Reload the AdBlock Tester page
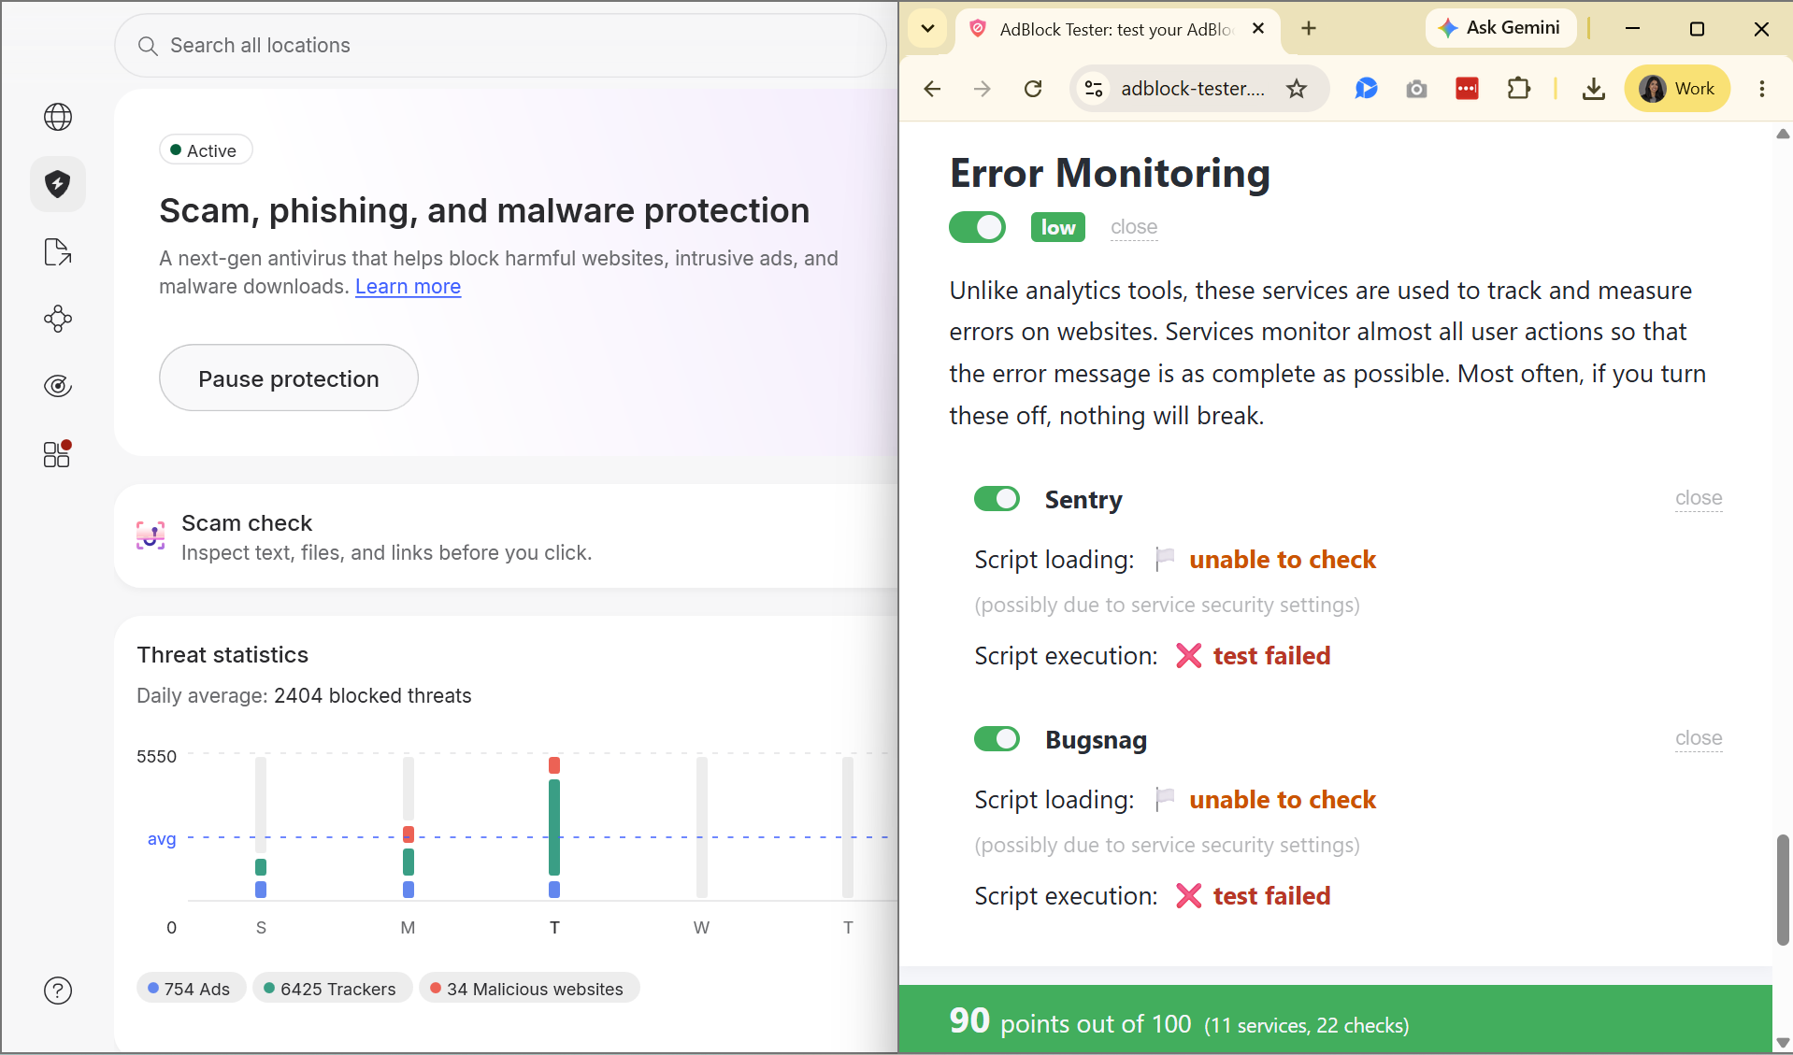 coord(1033,89)
